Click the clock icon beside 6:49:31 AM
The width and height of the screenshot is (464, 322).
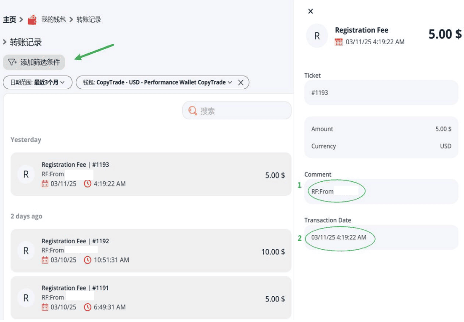click(x=87, y=307)
